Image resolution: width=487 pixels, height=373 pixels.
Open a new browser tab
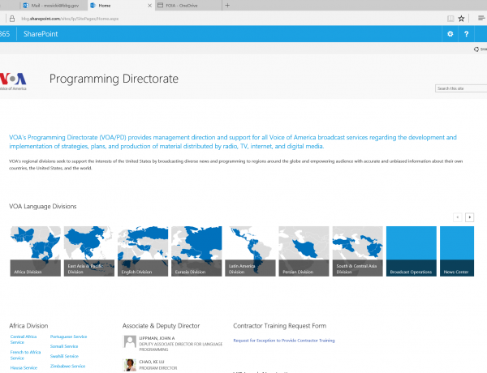227,6
